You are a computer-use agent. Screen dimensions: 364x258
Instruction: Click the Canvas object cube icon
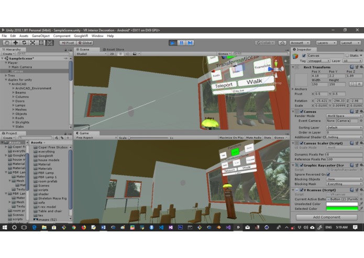point(295,56)
